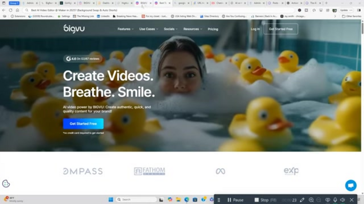Open the chat support bubble
This screenshot has width=364, height=204.
click(x=351, y=185)
